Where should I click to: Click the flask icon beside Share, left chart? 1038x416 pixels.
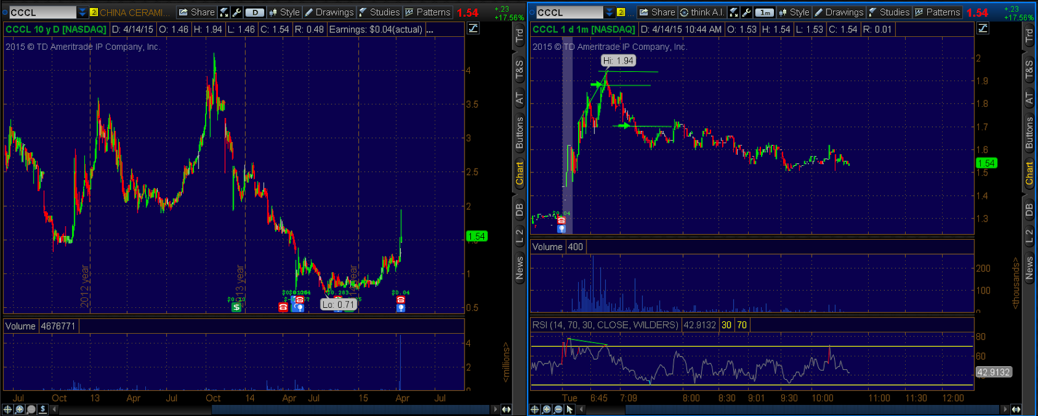click(x=224, y=12)
